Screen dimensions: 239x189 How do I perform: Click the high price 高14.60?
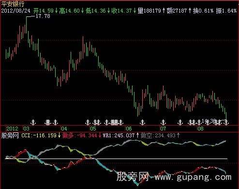70,11
